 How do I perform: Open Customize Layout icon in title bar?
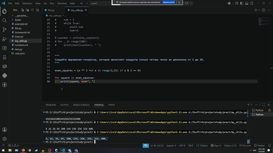(x=237, y=3)
